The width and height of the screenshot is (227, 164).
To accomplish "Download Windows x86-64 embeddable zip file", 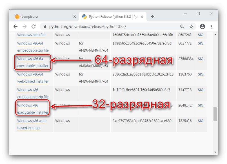I will [x=33, y=47].
